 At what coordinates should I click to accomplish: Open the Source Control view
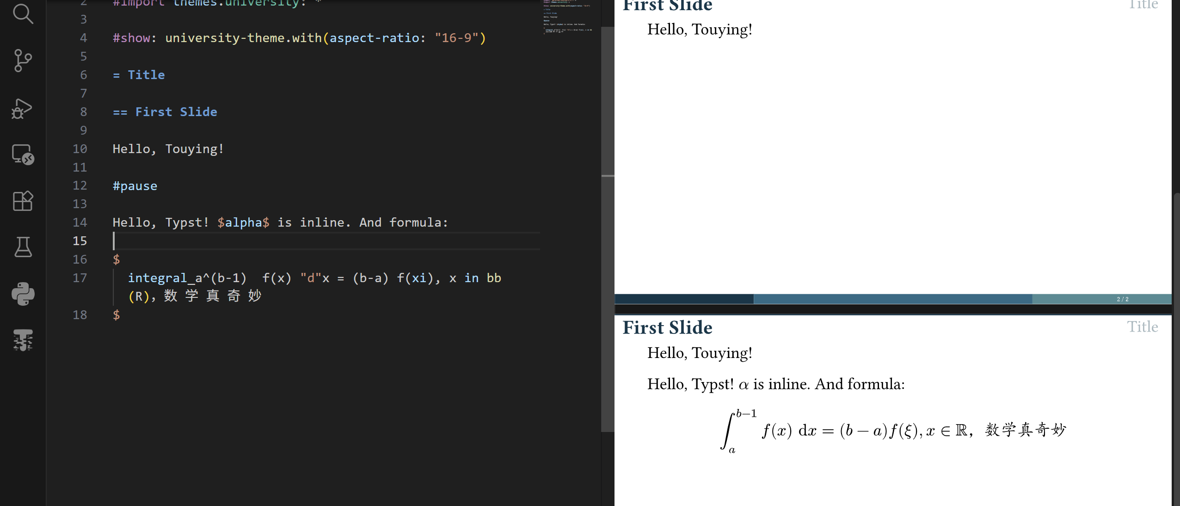click(x=23, y=61)
